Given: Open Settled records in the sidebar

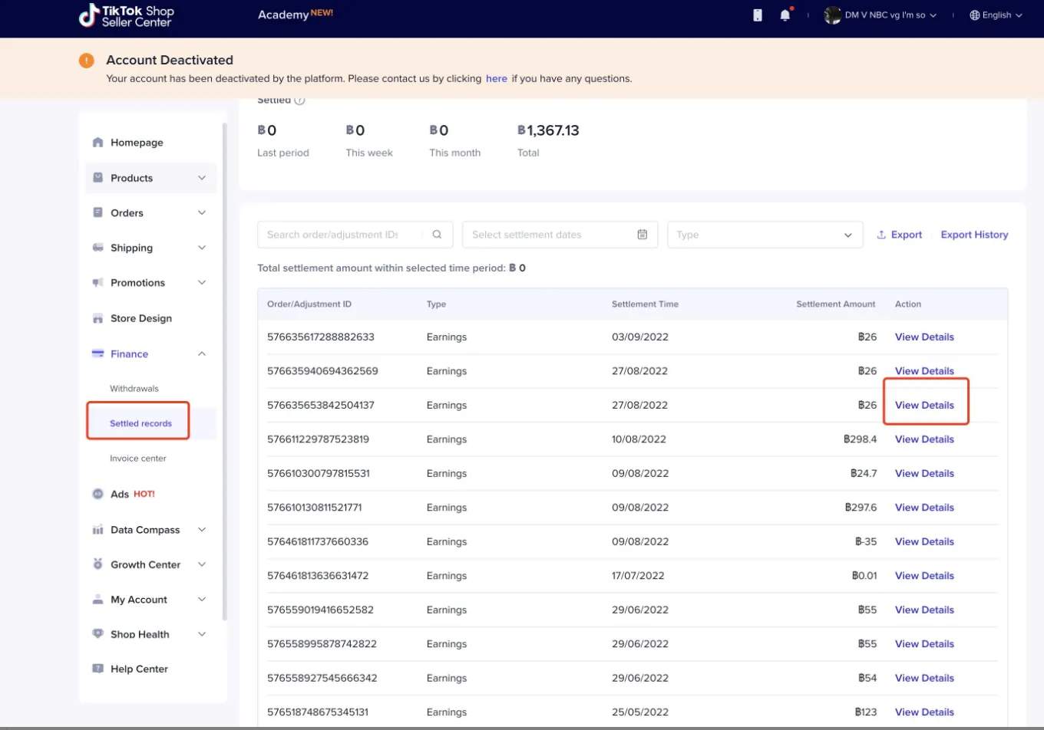Looking at the screenshot, I should click(x=140, y=423).
